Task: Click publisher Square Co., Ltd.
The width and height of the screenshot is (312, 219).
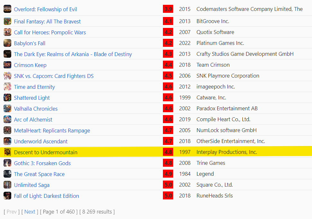Action: tap(215, 185)
